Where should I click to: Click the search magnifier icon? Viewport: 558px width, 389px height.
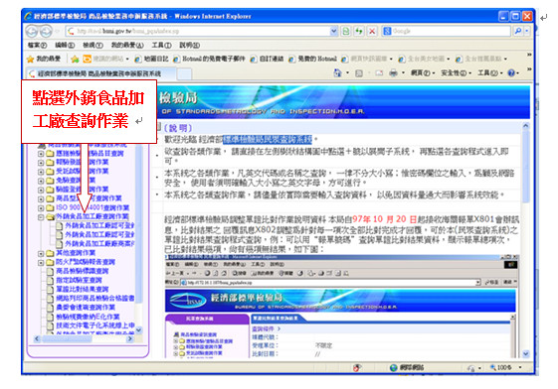[x=518, y=31]
